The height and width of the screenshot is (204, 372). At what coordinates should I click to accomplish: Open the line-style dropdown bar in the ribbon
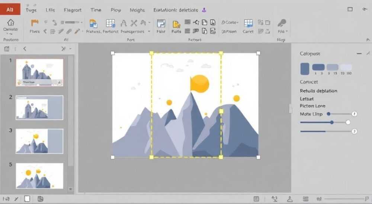pos(72,22)
